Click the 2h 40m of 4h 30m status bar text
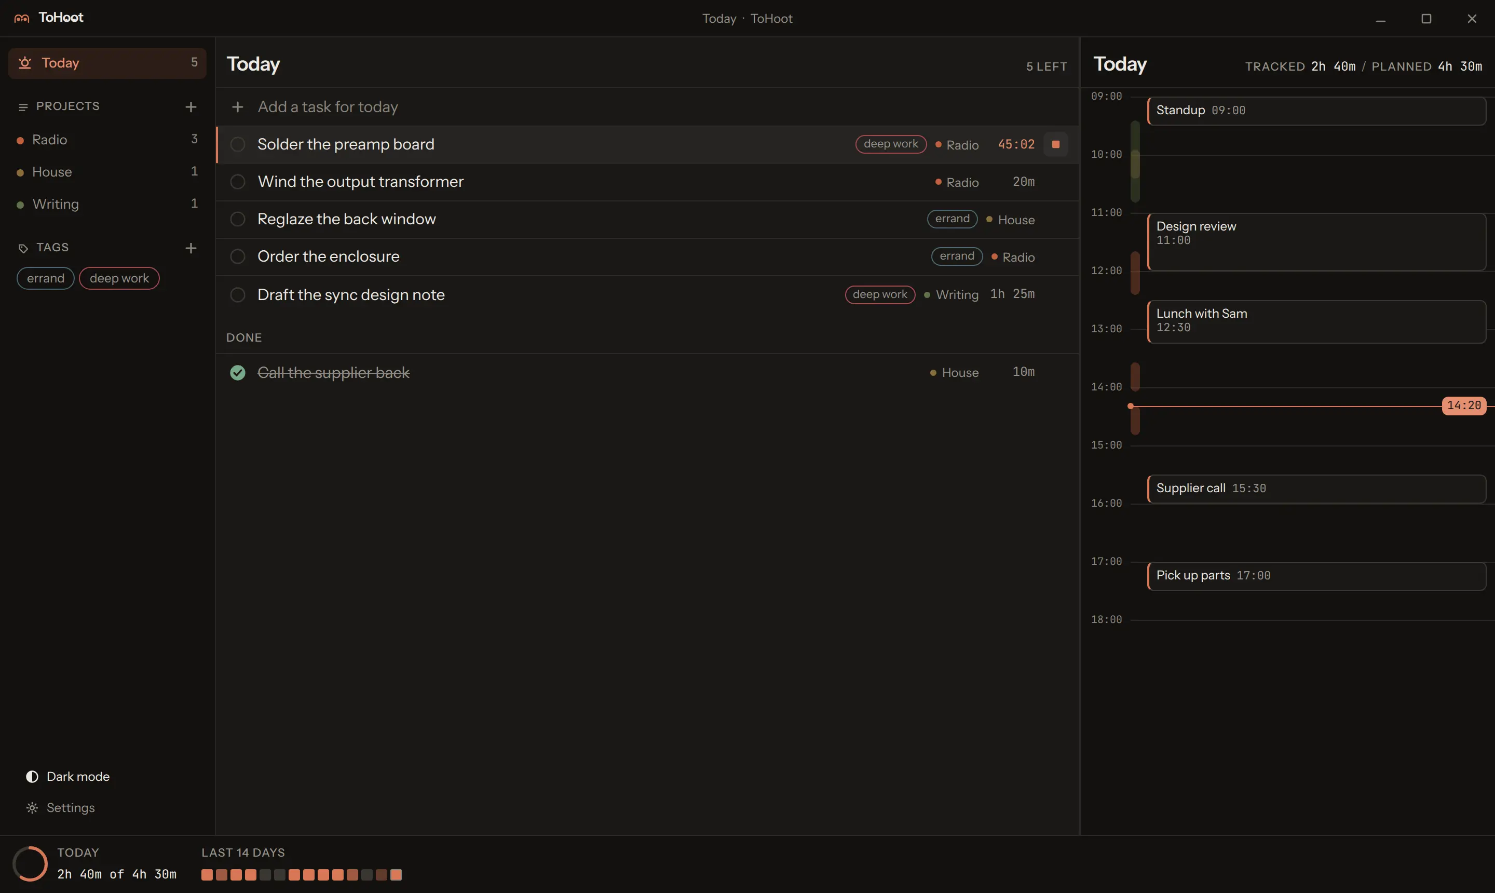This screenshot has height=893, width=1495. coord(117,874)
